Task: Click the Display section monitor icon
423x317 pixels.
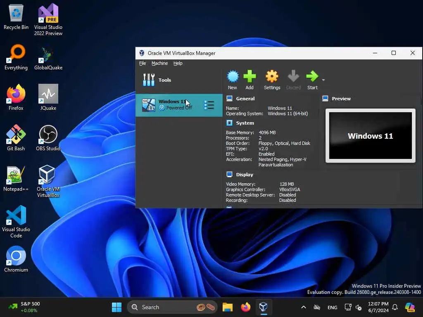Action: tap(229, 175)
